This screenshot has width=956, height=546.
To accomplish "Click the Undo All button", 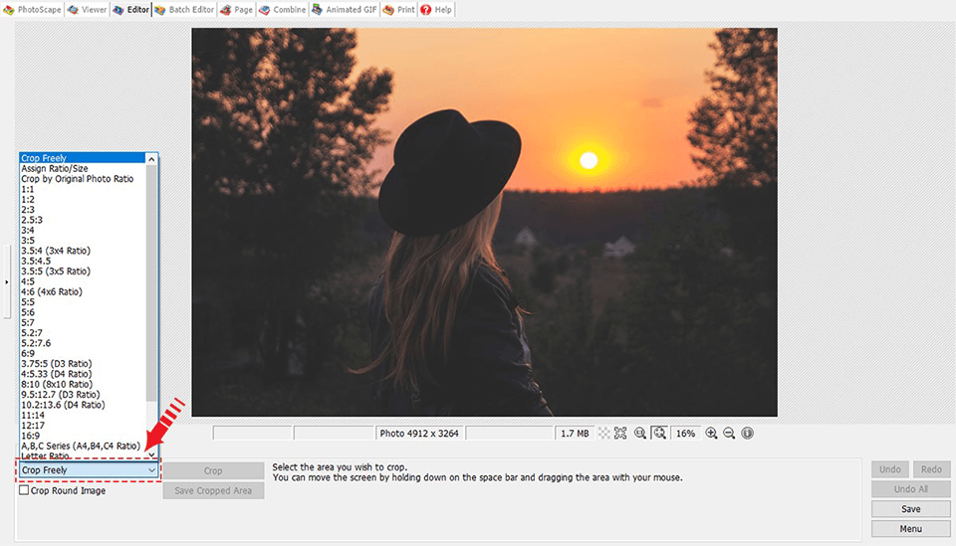I will (x=910, y=488).
